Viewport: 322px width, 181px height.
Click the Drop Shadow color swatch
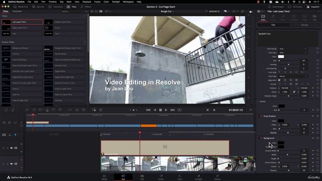click(x=281, y=121)
